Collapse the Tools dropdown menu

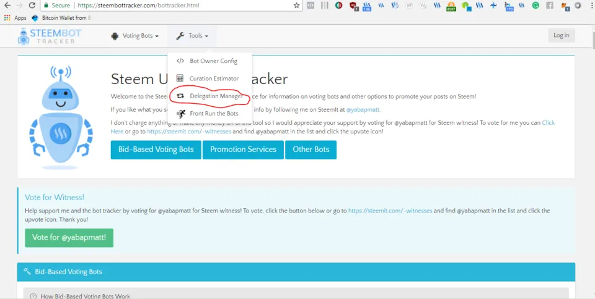(192, 36)
